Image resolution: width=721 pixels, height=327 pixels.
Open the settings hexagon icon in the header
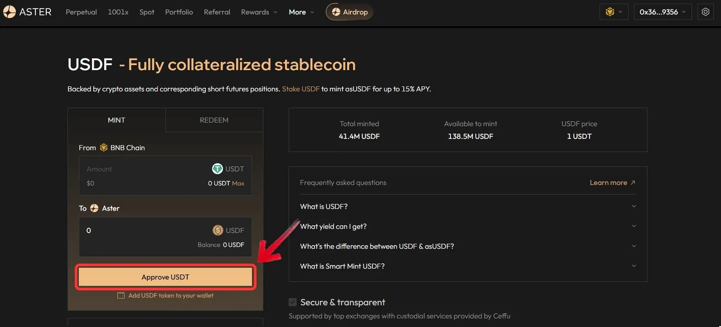tap(706, 12)
